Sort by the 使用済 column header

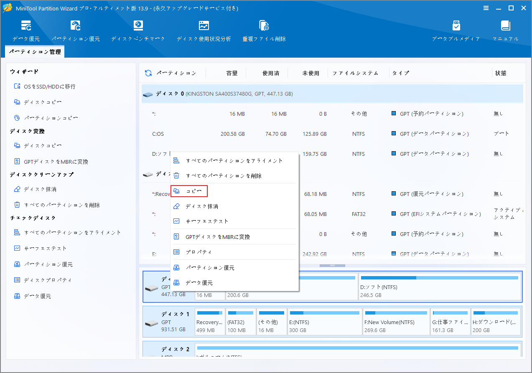(271, 73)
